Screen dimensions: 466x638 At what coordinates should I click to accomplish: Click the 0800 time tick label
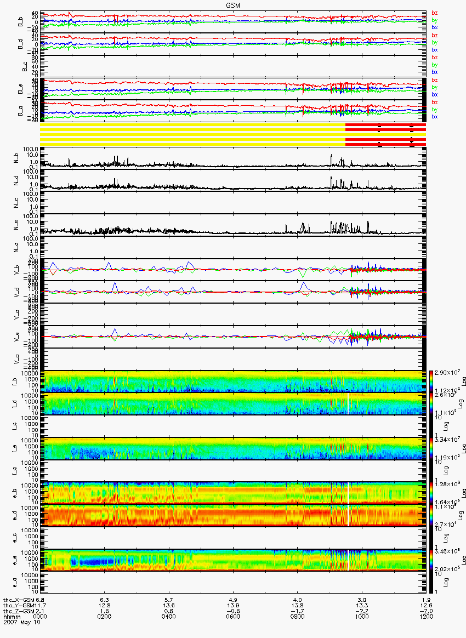click(x=298, y=617)
